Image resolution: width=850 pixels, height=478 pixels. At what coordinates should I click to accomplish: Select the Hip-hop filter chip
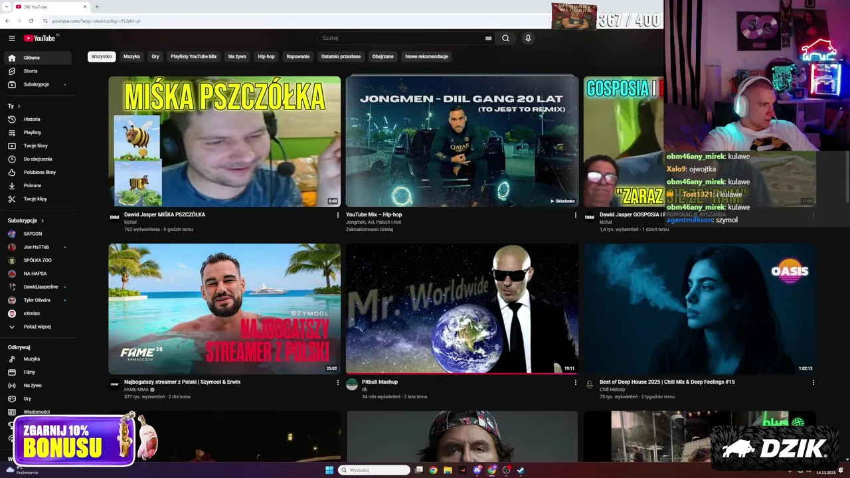(x=266, y=56)
